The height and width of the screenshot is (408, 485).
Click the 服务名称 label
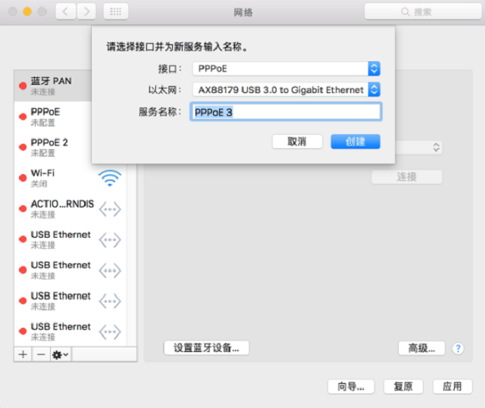[x=160, y=112]
